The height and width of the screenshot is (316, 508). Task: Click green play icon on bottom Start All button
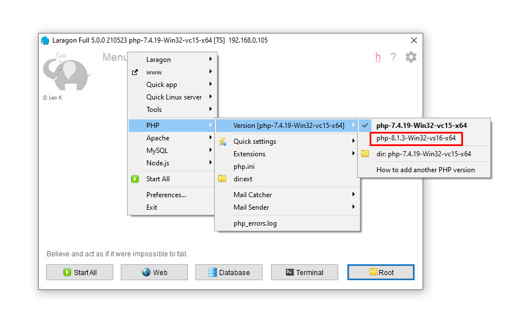pyautogui.click(x=67, y=272)
